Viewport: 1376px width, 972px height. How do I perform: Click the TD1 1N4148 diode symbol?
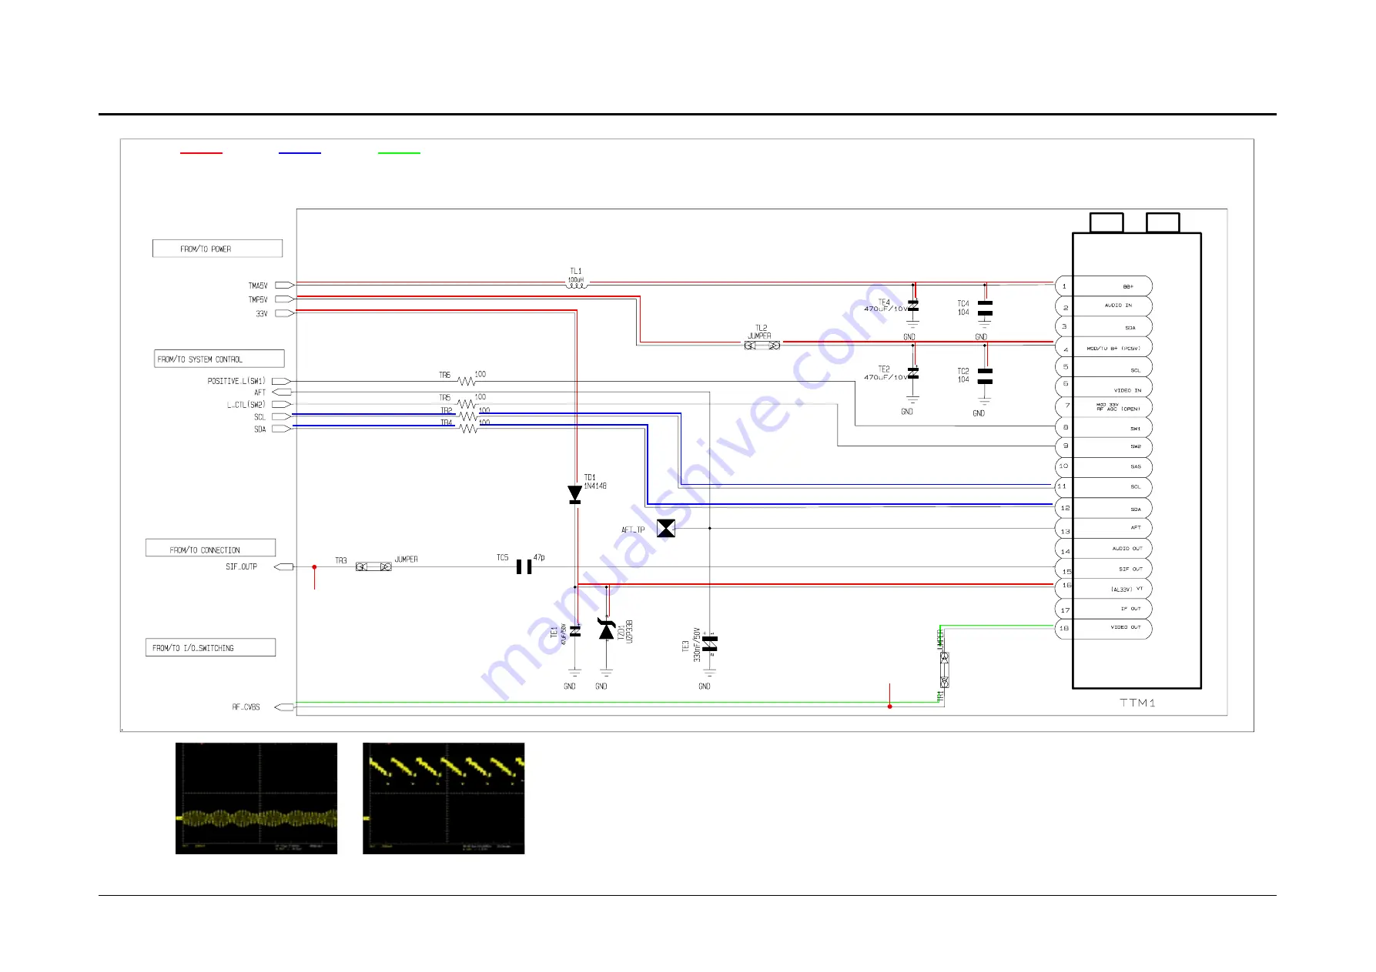click(574, 495)
